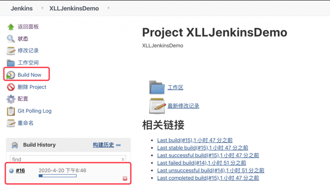Open 返回面板 link
Image resolution: width=330 pixels, height=186 pixels.
click(x=28, y=27)
